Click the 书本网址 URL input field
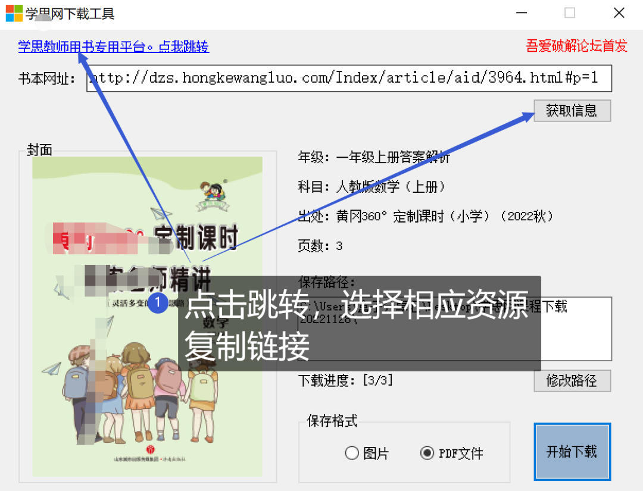643x491 pixels. coord(349,78)
